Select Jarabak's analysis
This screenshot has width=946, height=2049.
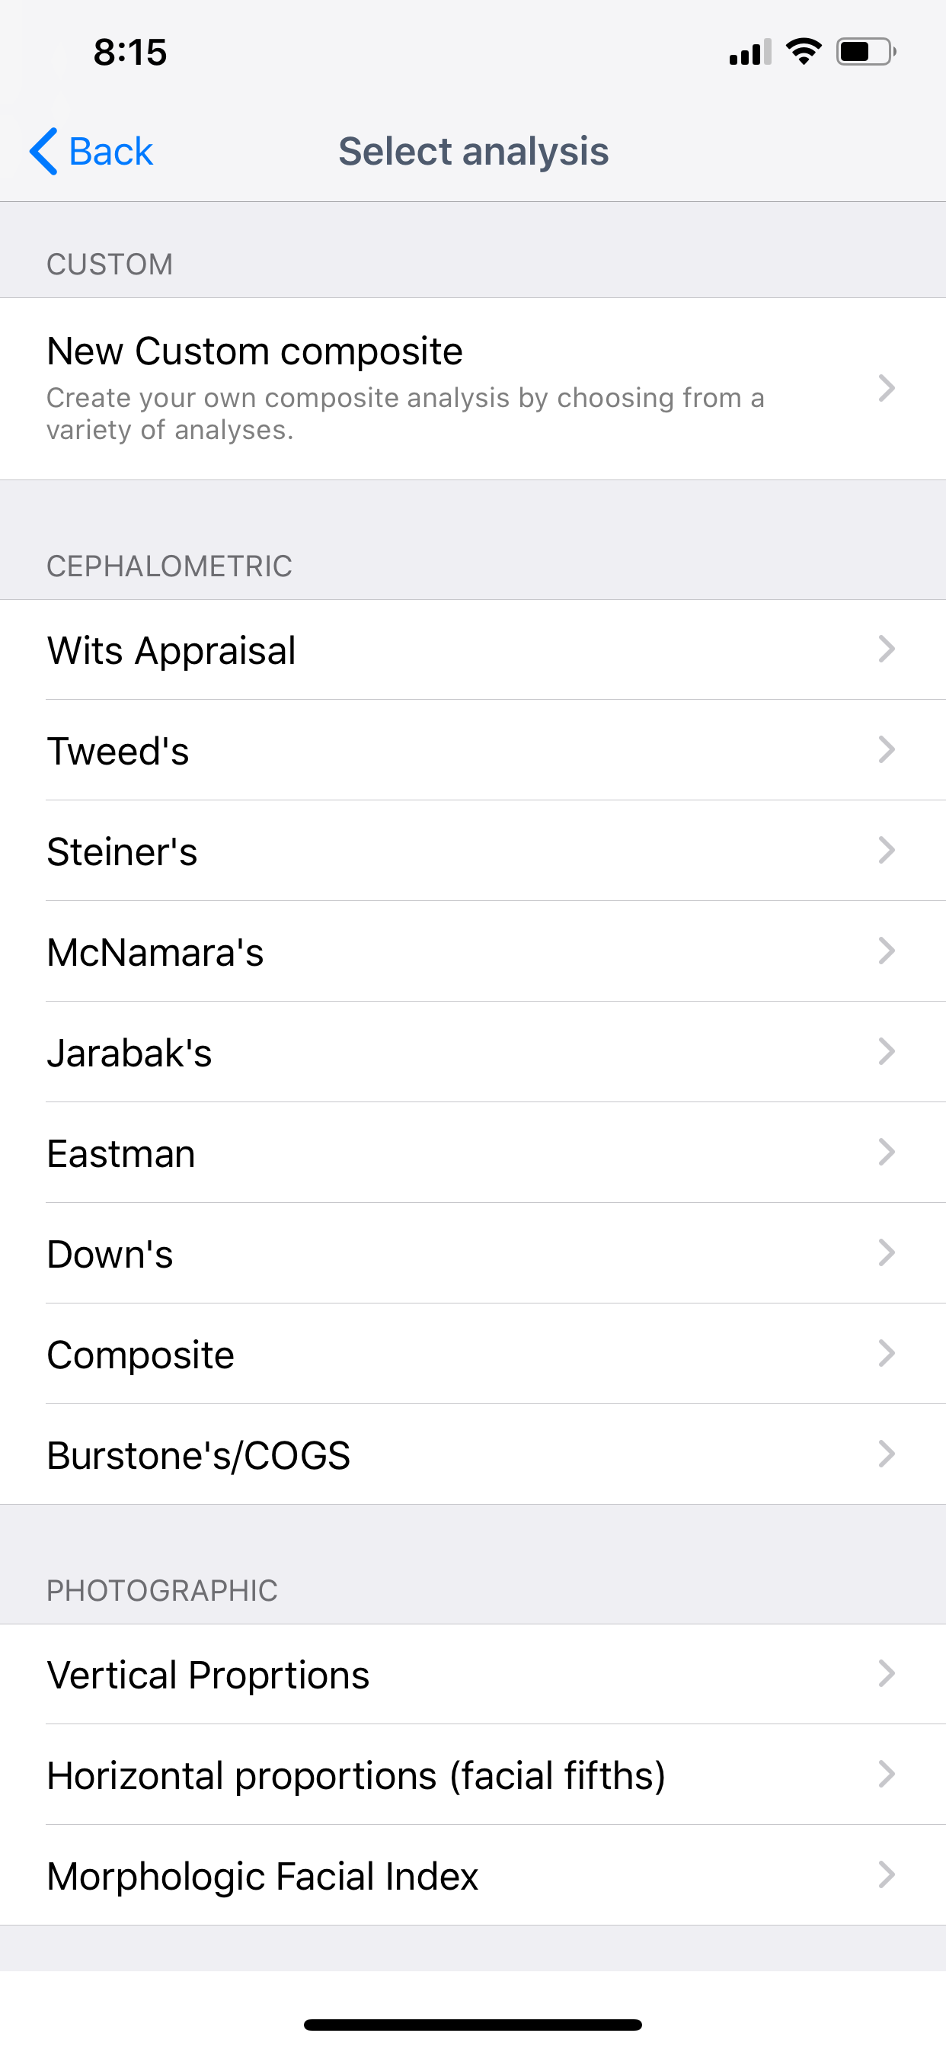[x=129, y=1053]
